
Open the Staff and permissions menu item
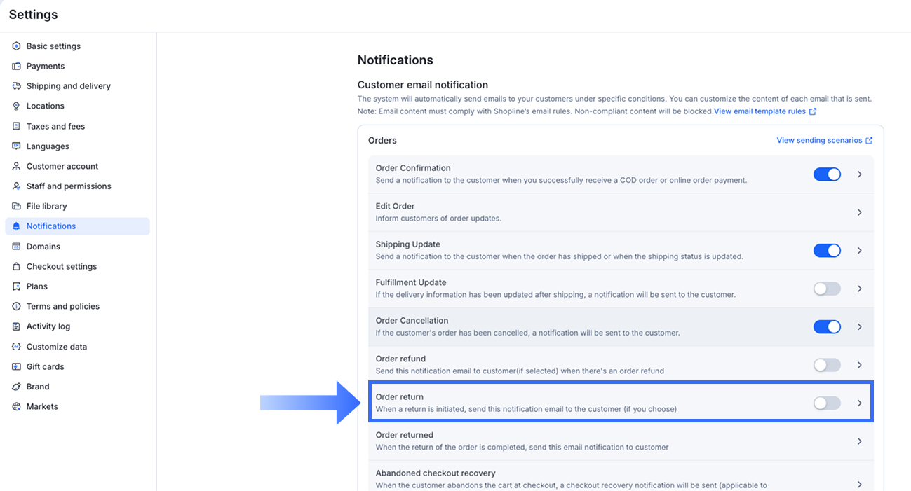point(69,186)
